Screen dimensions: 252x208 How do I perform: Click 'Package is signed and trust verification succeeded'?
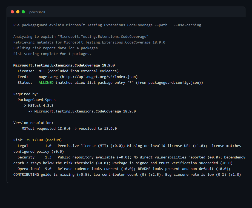(165, 163)
